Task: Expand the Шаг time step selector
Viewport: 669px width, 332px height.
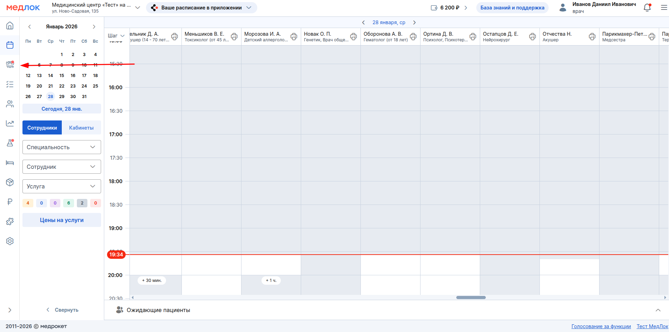Action: [116, 36]
